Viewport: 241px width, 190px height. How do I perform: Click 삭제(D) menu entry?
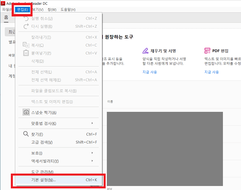[59, 61]
